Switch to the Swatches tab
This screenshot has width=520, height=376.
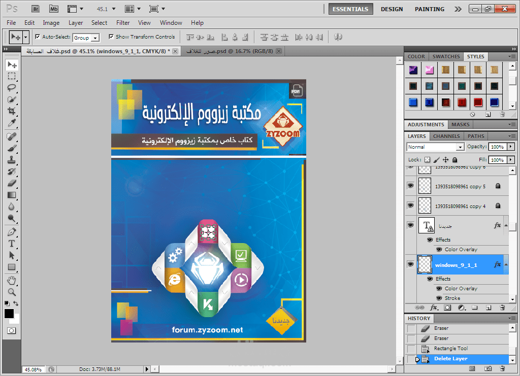[446, 57]
